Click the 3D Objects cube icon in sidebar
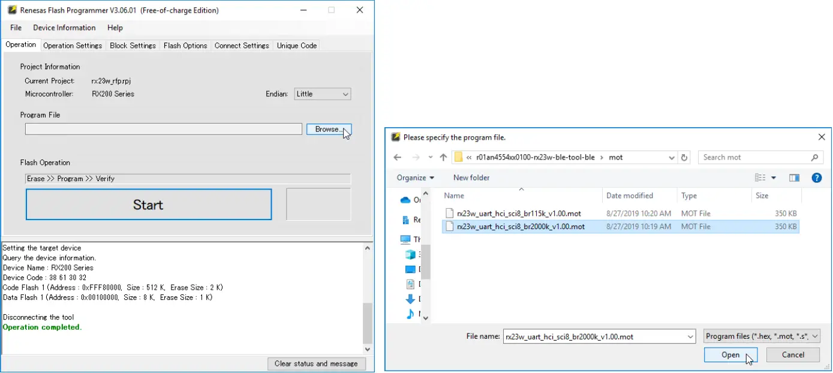The image size is (833, 373). point(412,255)
